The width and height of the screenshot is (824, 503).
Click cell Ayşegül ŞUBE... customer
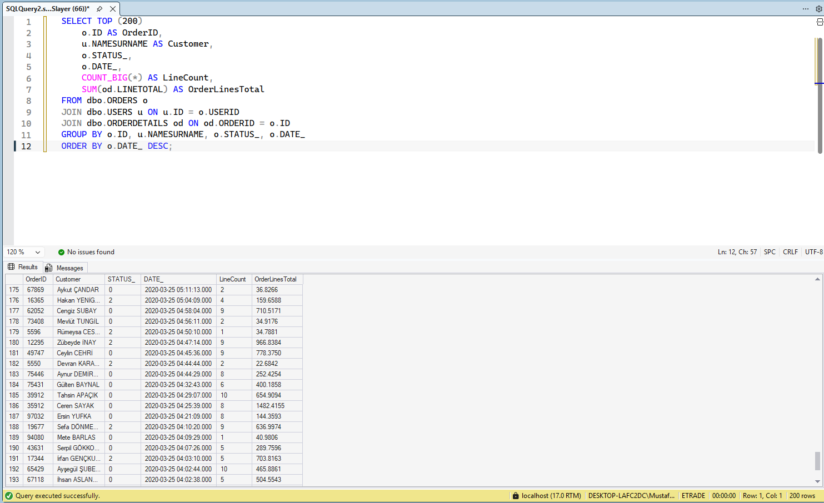(x=79, y=469)
